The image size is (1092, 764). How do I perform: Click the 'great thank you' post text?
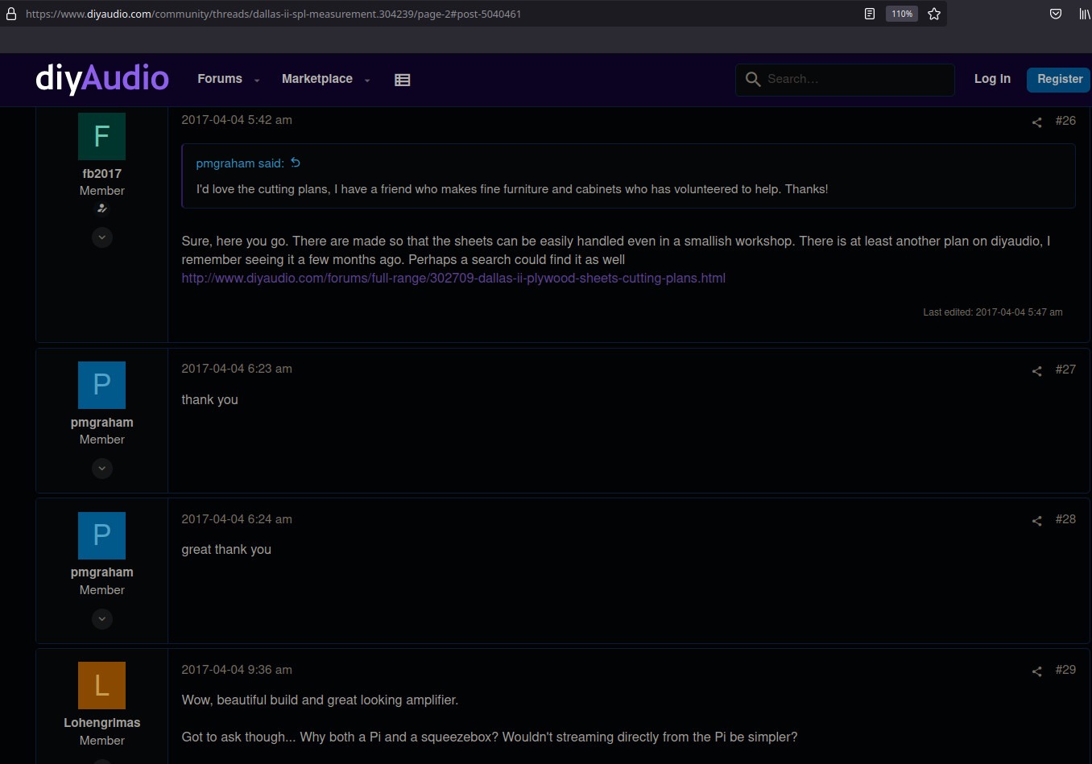(226, 549)
